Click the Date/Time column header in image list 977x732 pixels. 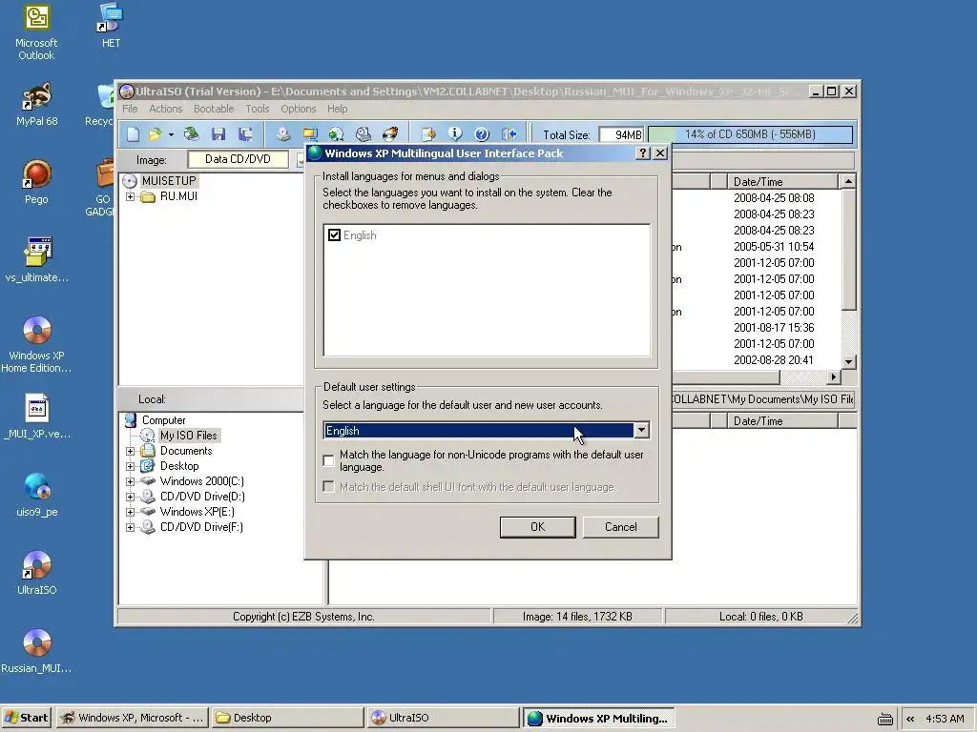(782, 182)
